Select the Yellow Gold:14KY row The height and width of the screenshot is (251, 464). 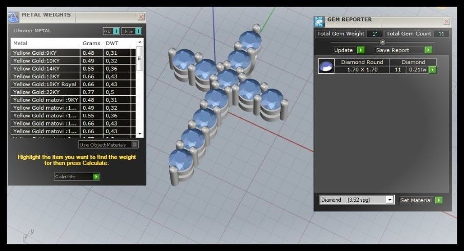(x=73, y=69)
